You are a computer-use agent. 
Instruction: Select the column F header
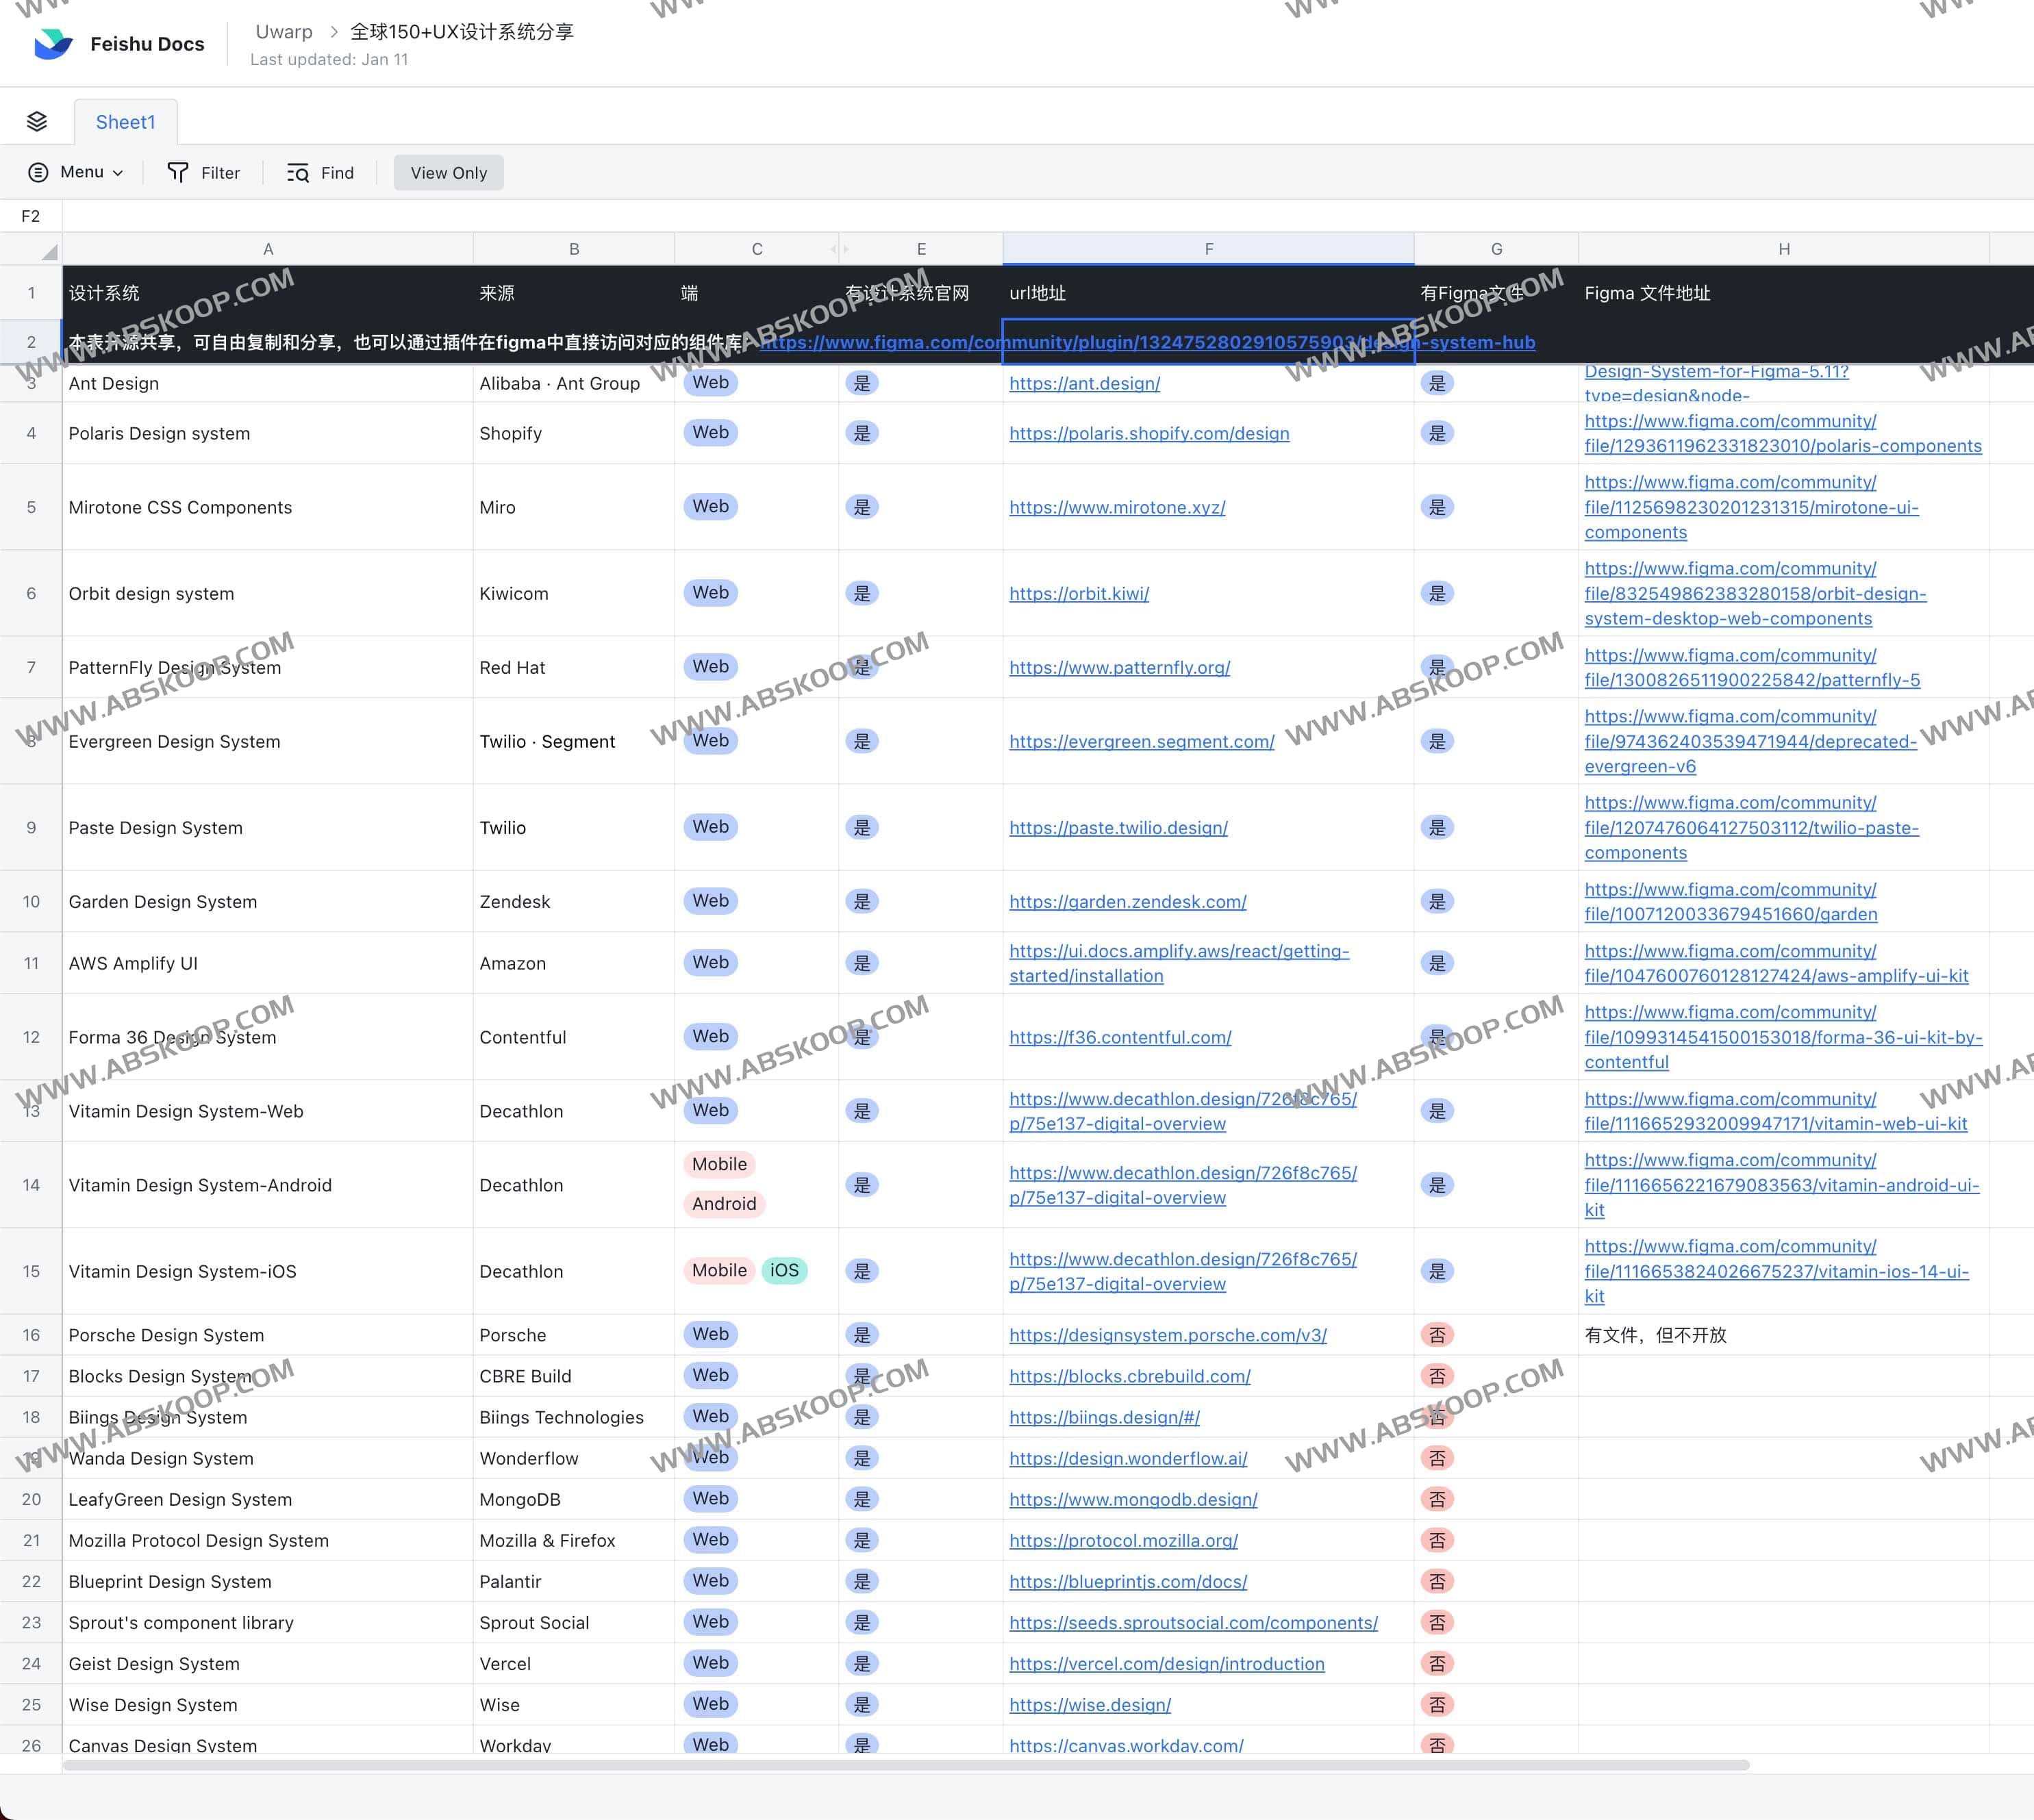point(1208,248)
